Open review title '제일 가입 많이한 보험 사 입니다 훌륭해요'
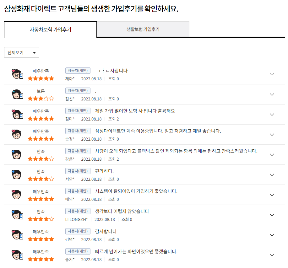 [x=135, y=111]
